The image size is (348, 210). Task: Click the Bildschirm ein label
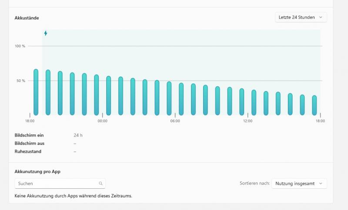coord(29,135)
